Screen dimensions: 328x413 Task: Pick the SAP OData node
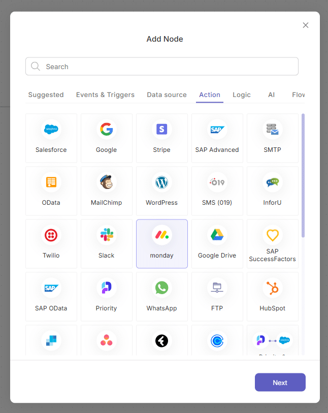click(51, 297)
